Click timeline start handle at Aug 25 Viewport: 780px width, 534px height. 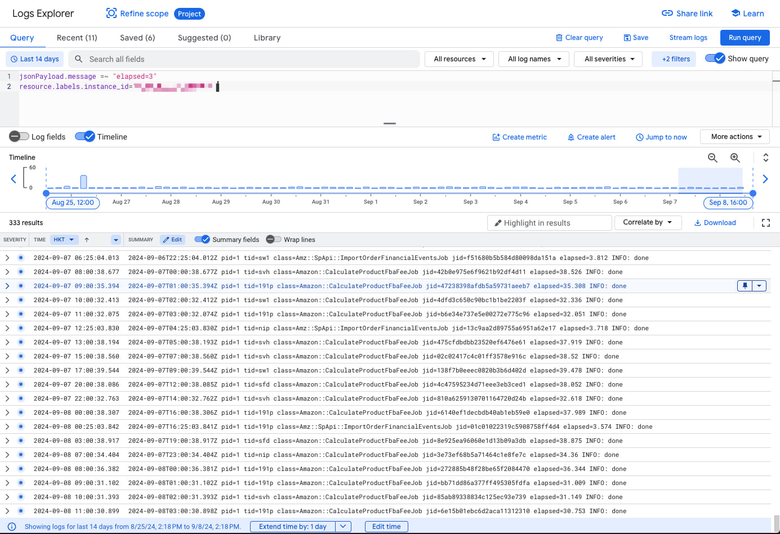click(x=46, y=193)
